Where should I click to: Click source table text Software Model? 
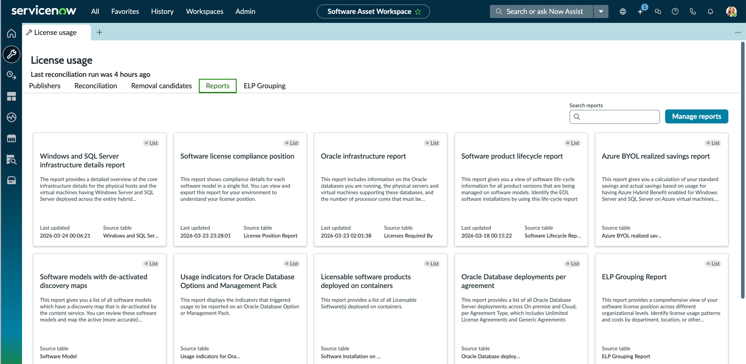coord(58,357)
